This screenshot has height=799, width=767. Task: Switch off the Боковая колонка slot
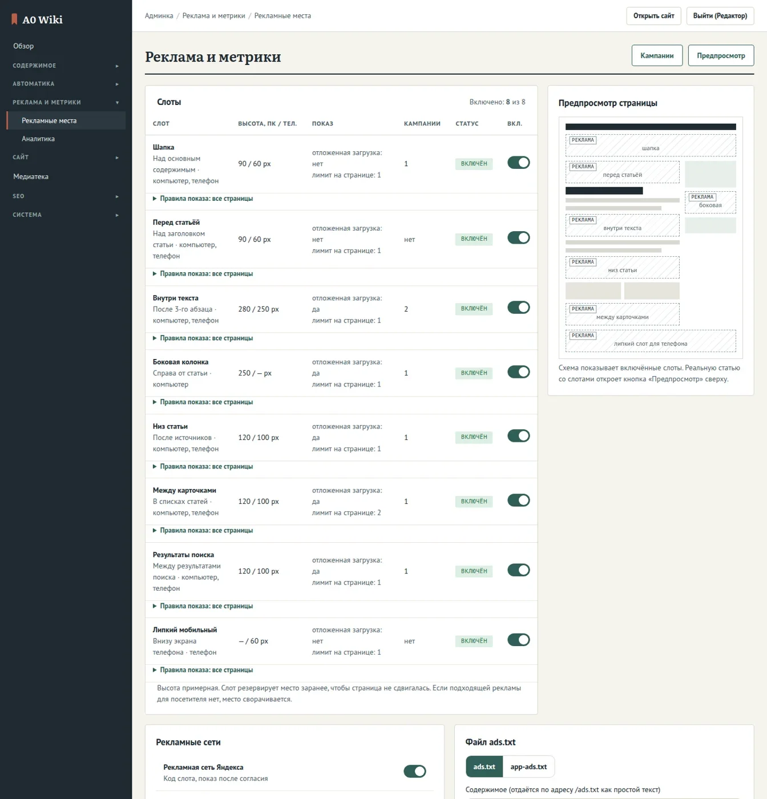pos(518,372)
